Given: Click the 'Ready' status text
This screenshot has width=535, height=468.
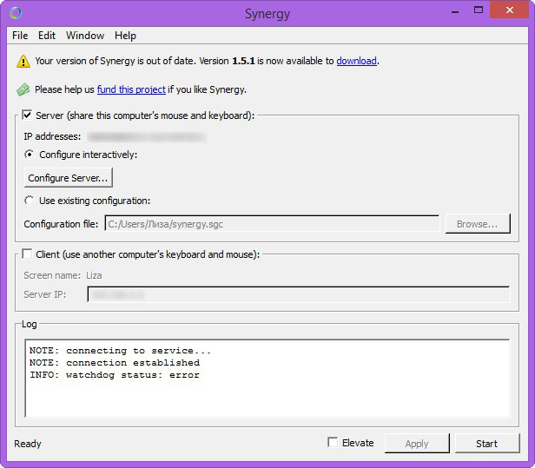Looking at the screenshot, I should [x=28, y=444].
